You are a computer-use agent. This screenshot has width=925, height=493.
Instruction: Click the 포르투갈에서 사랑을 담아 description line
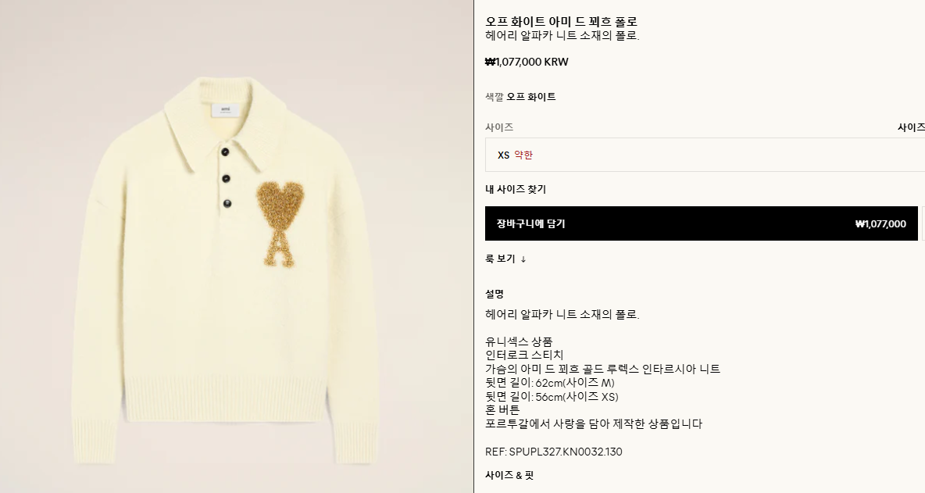(x=594, y=424)
